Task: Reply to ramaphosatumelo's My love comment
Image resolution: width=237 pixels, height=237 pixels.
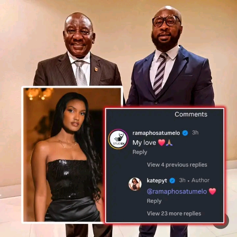Action: 140,152
